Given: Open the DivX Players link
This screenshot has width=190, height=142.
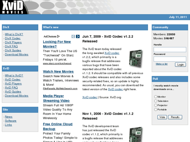Looking at the screenshot, I should (x=13, y=42).
